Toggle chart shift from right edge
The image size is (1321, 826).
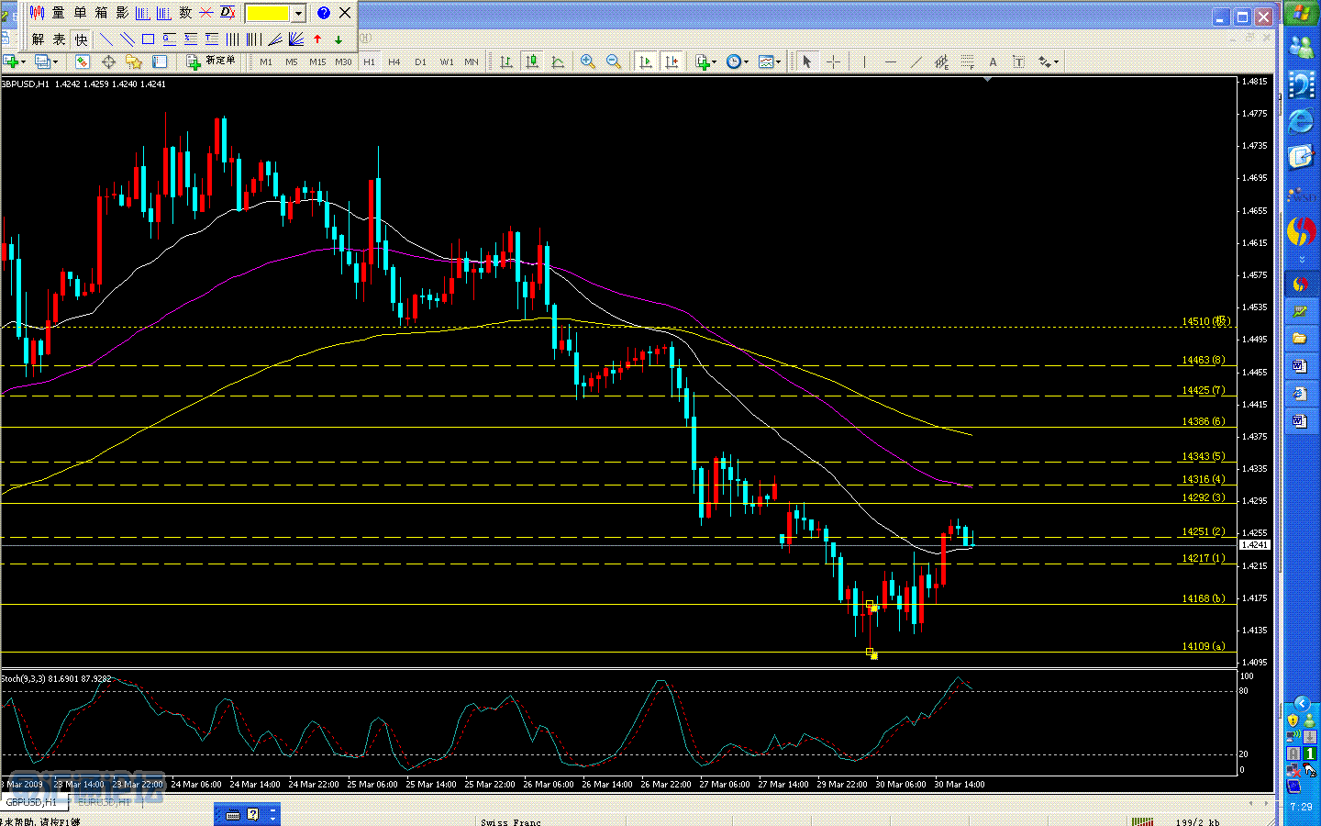click(x=672, y=61)
